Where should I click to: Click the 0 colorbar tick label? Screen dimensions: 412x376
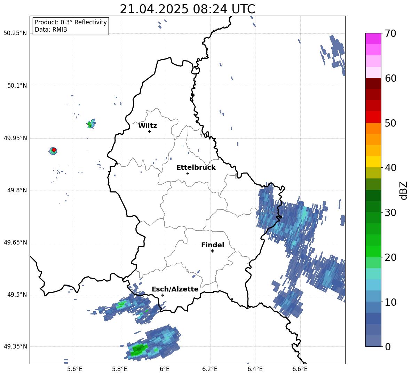click(x=388, y=347)
